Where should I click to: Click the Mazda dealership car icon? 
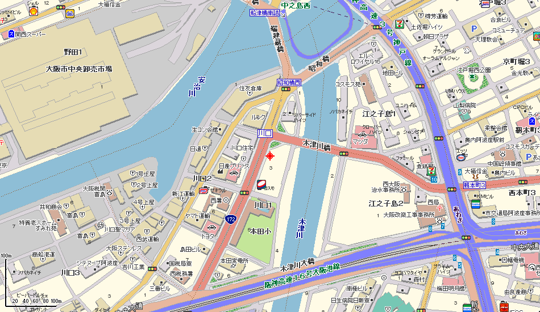click(x=362, y=135)
